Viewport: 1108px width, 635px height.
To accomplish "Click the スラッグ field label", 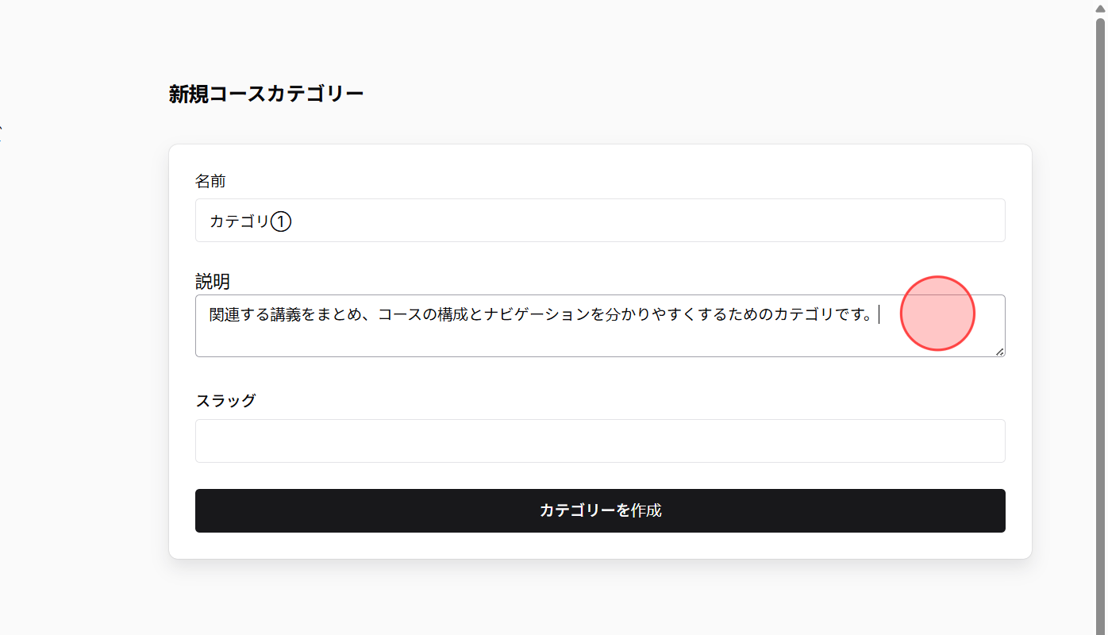I will pos(226,400).
